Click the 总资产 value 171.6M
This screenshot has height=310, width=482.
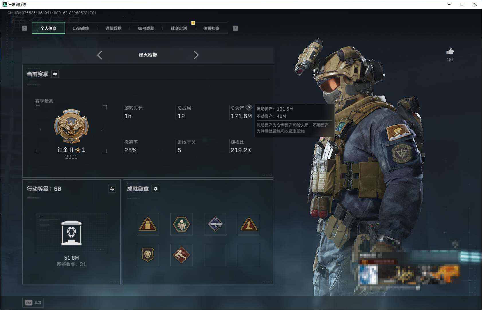pos(241,116)
